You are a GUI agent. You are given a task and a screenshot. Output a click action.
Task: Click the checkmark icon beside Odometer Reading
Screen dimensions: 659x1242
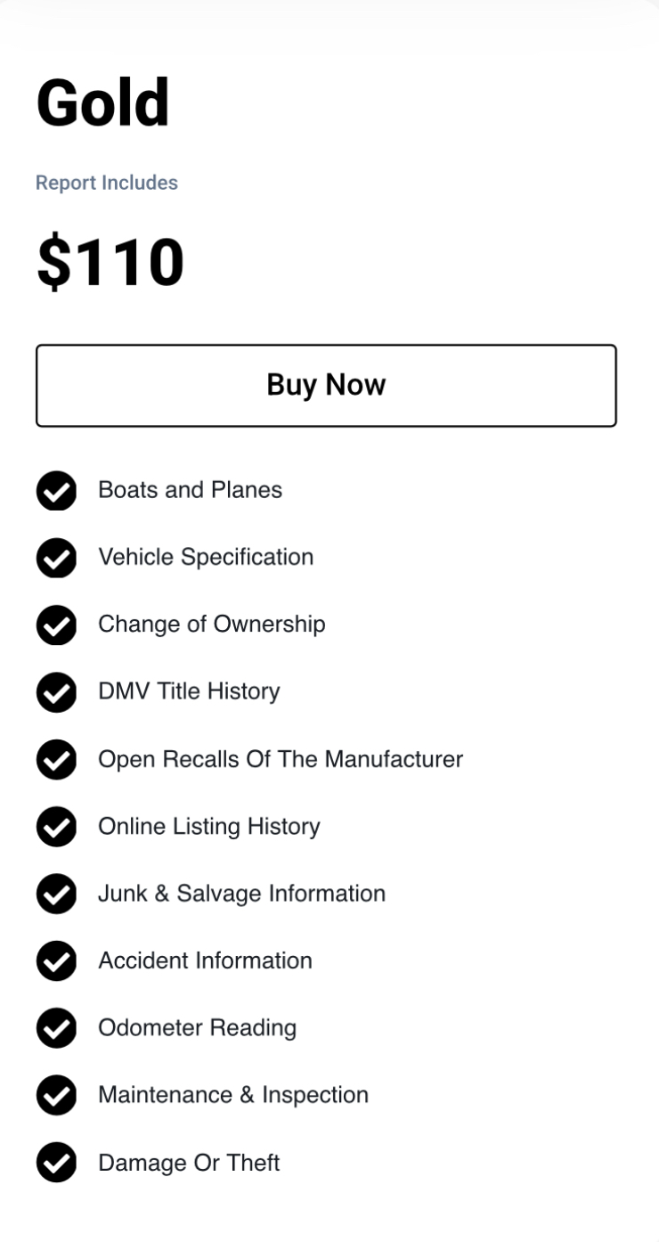(x=56, y=1028)
